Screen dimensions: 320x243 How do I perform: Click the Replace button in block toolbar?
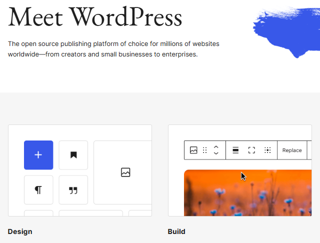292,150
